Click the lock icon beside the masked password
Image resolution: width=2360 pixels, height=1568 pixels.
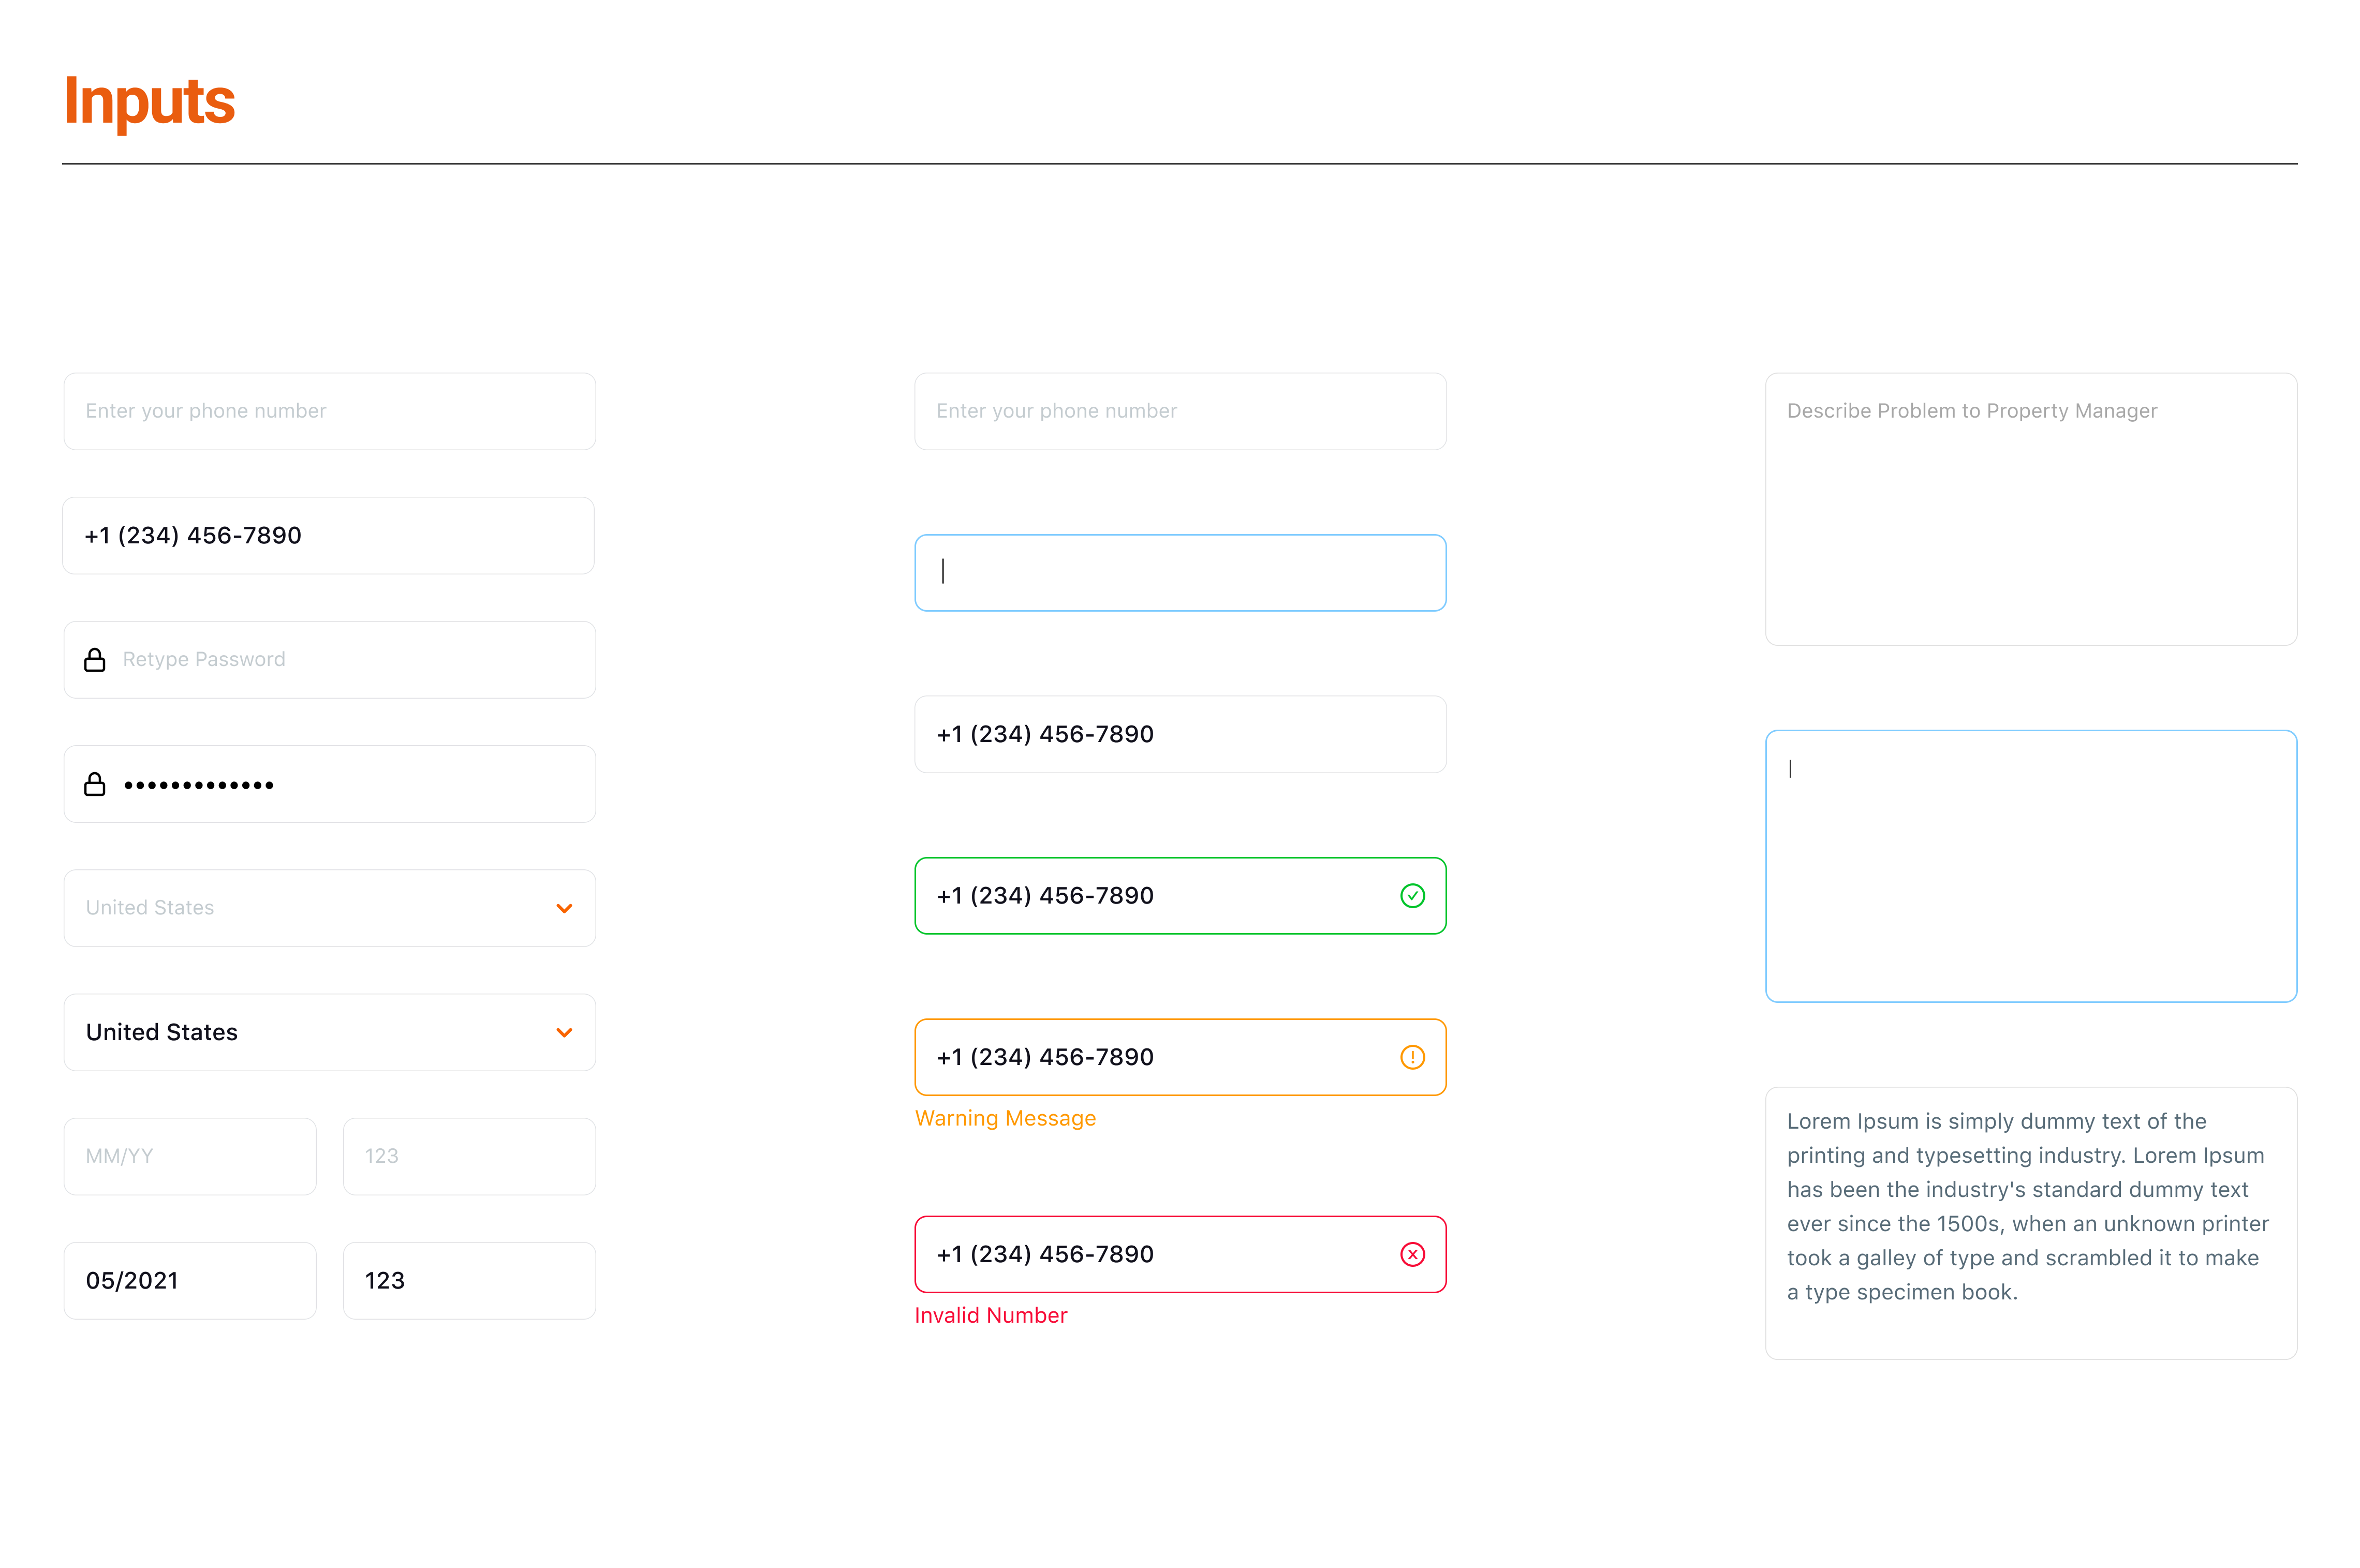tap(95, 784)
